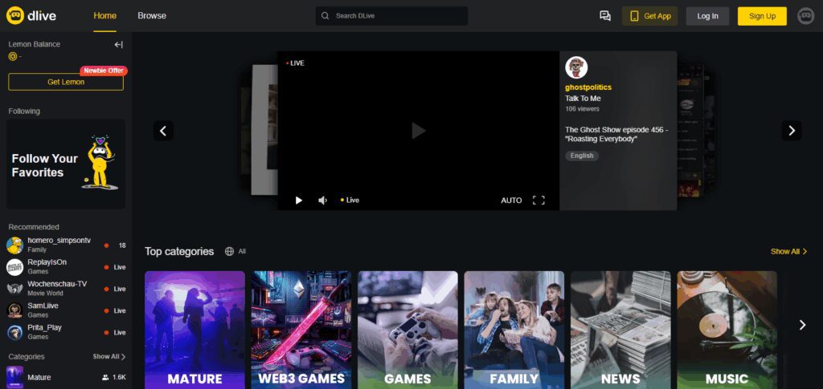823x389 pixels.
Task: Open SamLiive recommended channel
Action: (x=66, y=310)
